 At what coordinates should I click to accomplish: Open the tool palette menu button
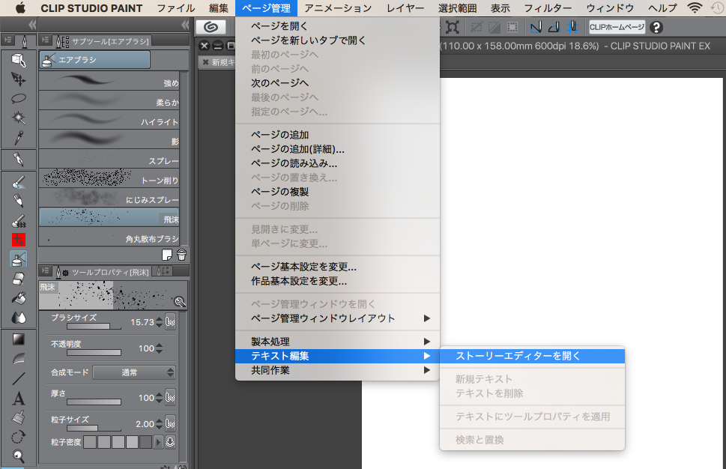click(x=8, y=40)
